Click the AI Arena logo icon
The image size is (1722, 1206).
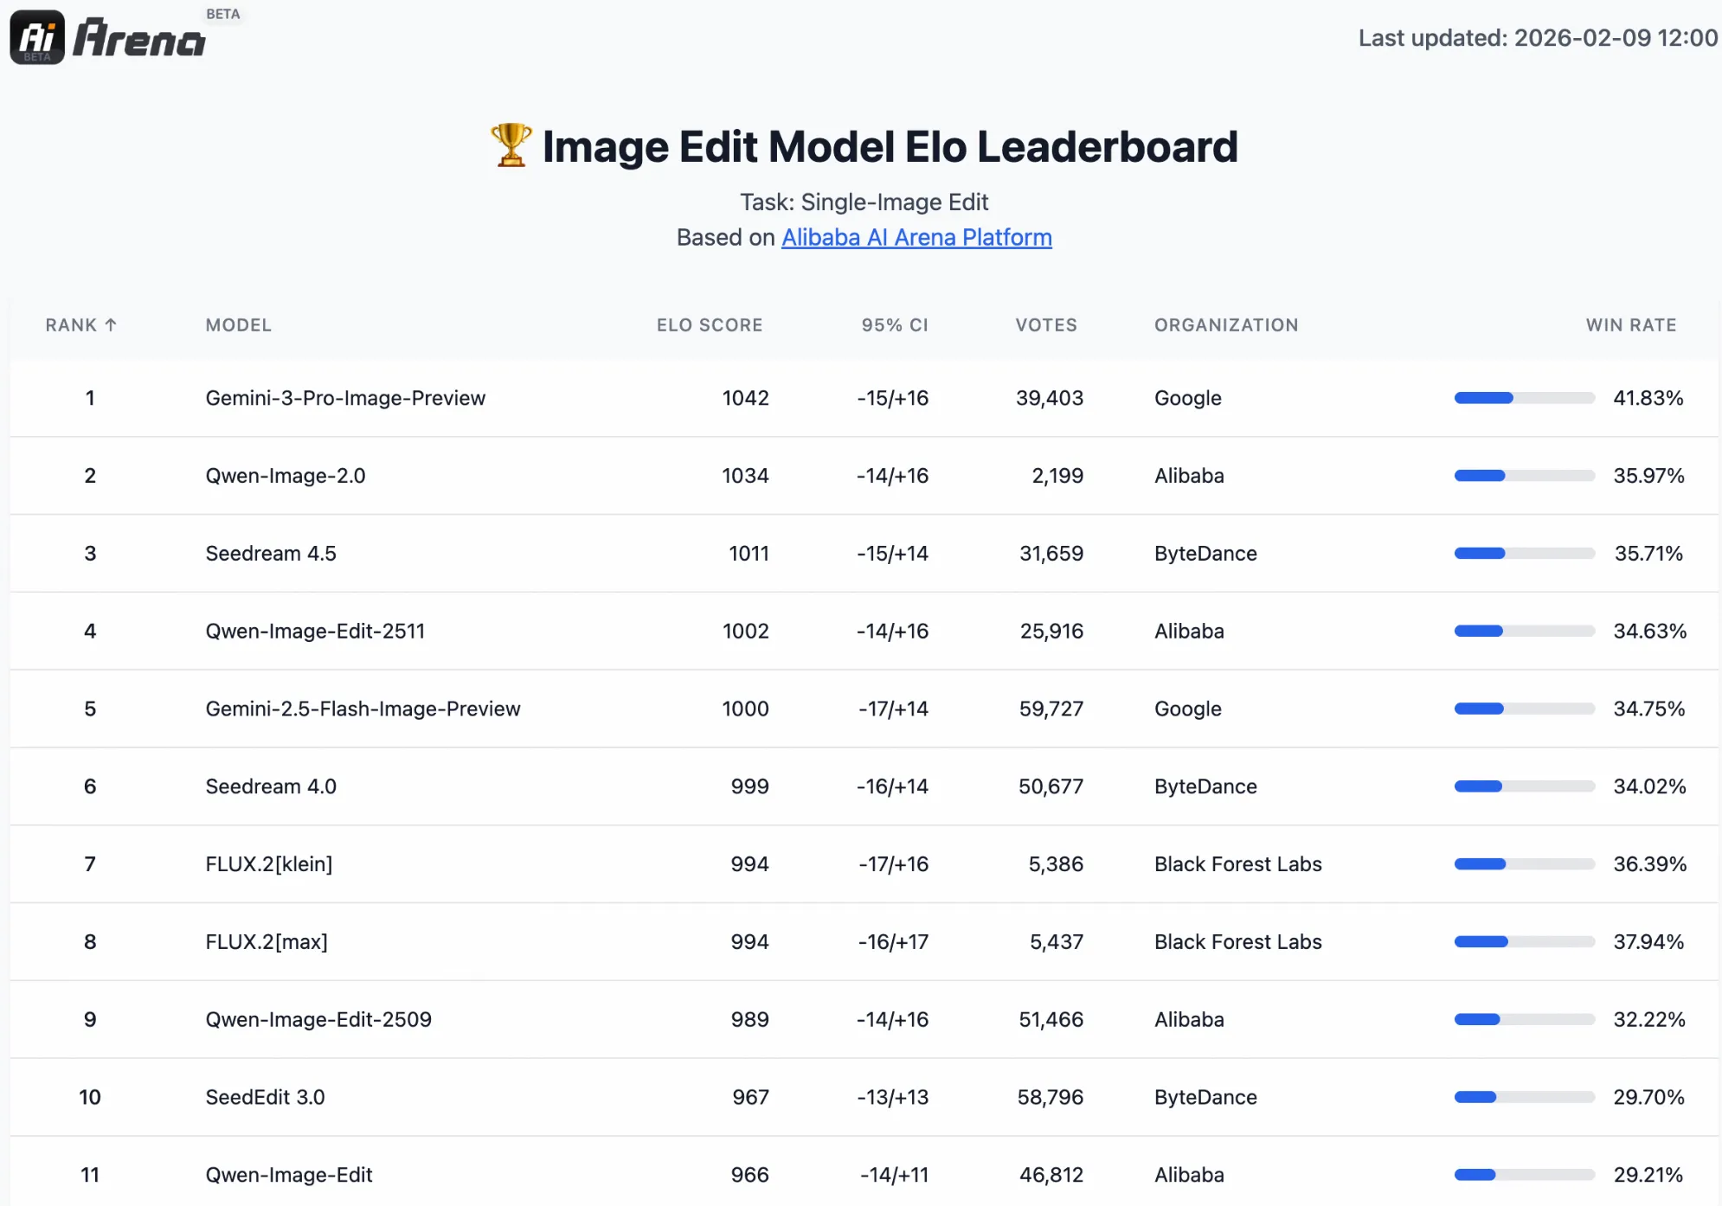pos(37,37)
